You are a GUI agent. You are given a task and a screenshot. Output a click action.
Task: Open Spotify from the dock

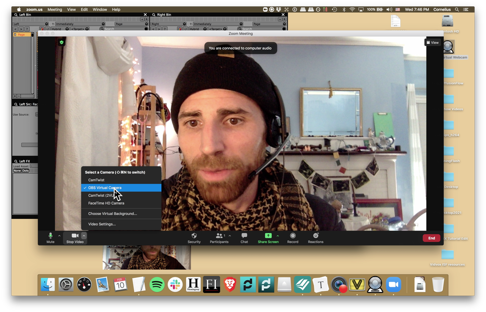pos(157,284)
